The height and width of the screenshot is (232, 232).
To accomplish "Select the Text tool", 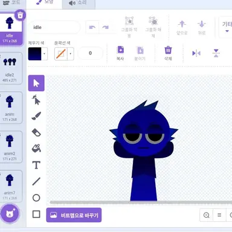I will 36,165.
